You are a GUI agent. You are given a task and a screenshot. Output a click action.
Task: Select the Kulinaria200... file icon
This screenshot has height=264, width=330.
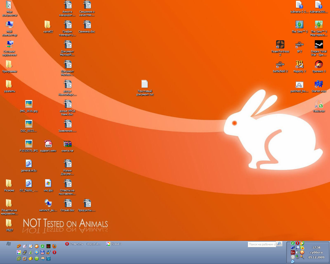319,6
